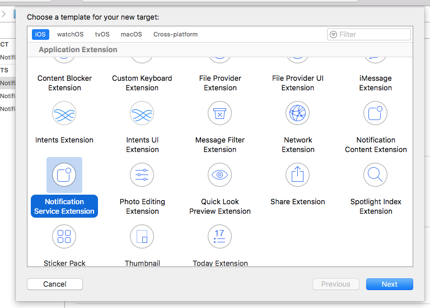Click the Next button
The height and width of the screenshot is (308, 430).
click(390, 284)
